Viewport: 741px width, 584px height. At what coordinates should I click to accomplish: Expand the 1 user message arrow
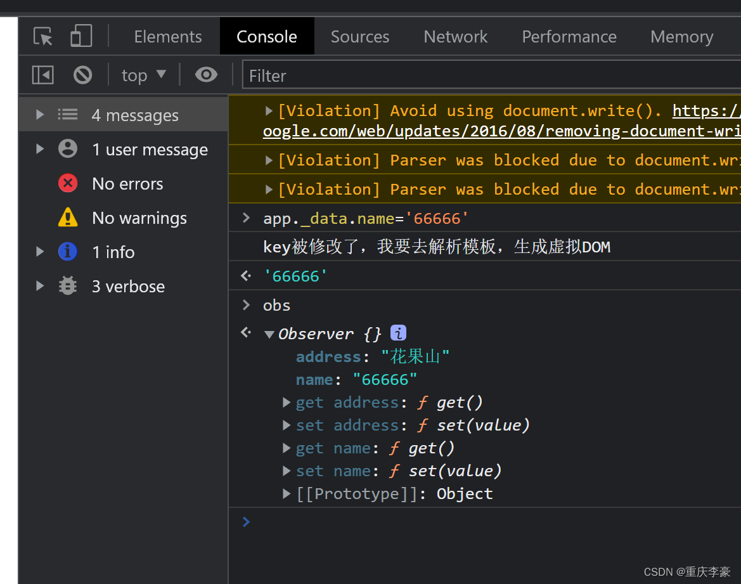coord(40,149)
